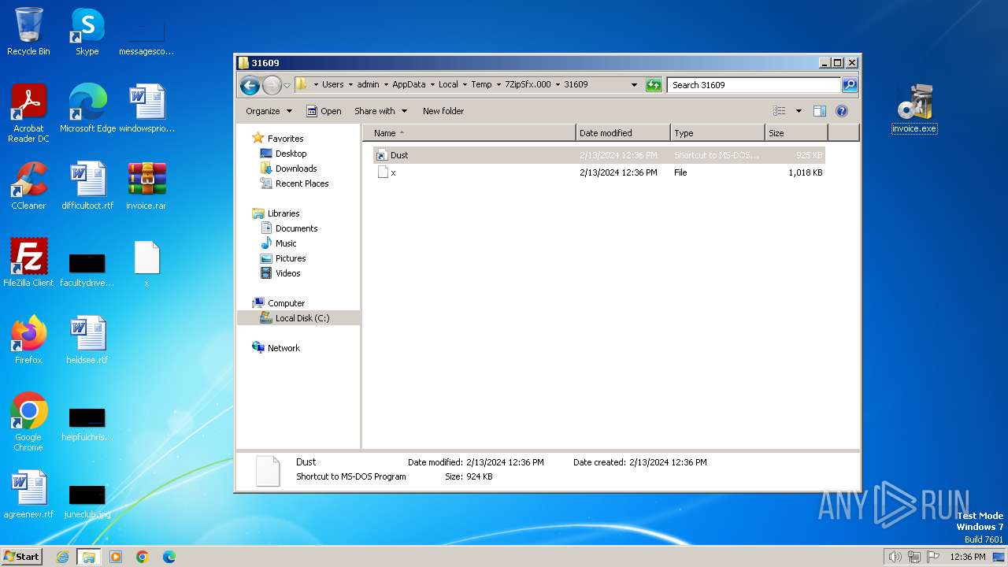Open the Microsoft Edge desktop shortcut
Viewport: 1008px width, 567px height.
tap(87, 108)
